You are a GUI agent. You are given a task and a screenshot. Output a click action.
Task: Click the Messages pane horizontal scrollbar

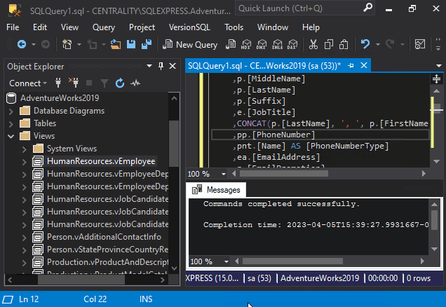tap(292, 261)
